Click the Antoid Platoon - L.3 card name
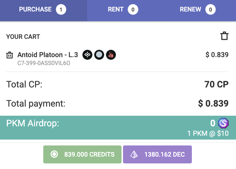The image size is (236, 169). pos(48,55)
